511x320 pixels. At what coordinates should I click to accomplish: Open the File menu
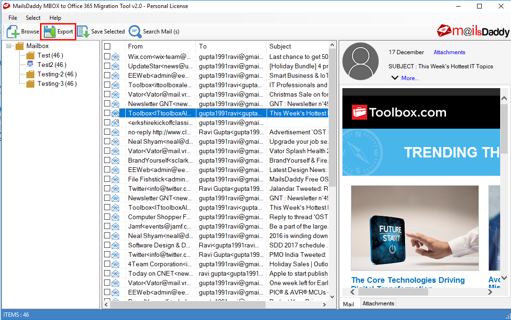[x=13, y=18]
